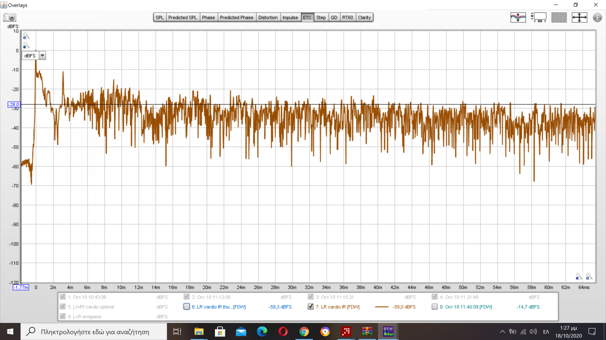
Task: Select the Clarity graph button
Action: [364, 18]
